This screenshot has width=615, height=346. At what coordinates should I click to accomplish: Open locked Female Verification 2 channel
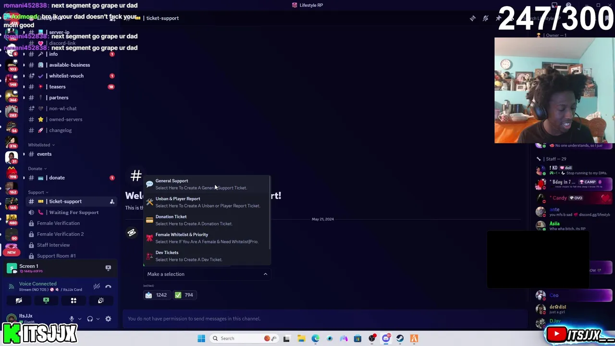[71, 234]
